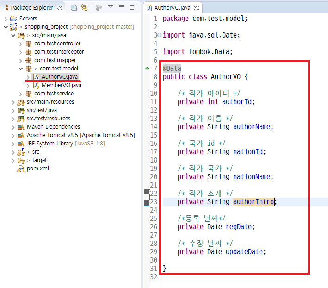The image size is (328, 288).
Task: Click line number 22 in editor ruler
Action: tap(153, 194)
